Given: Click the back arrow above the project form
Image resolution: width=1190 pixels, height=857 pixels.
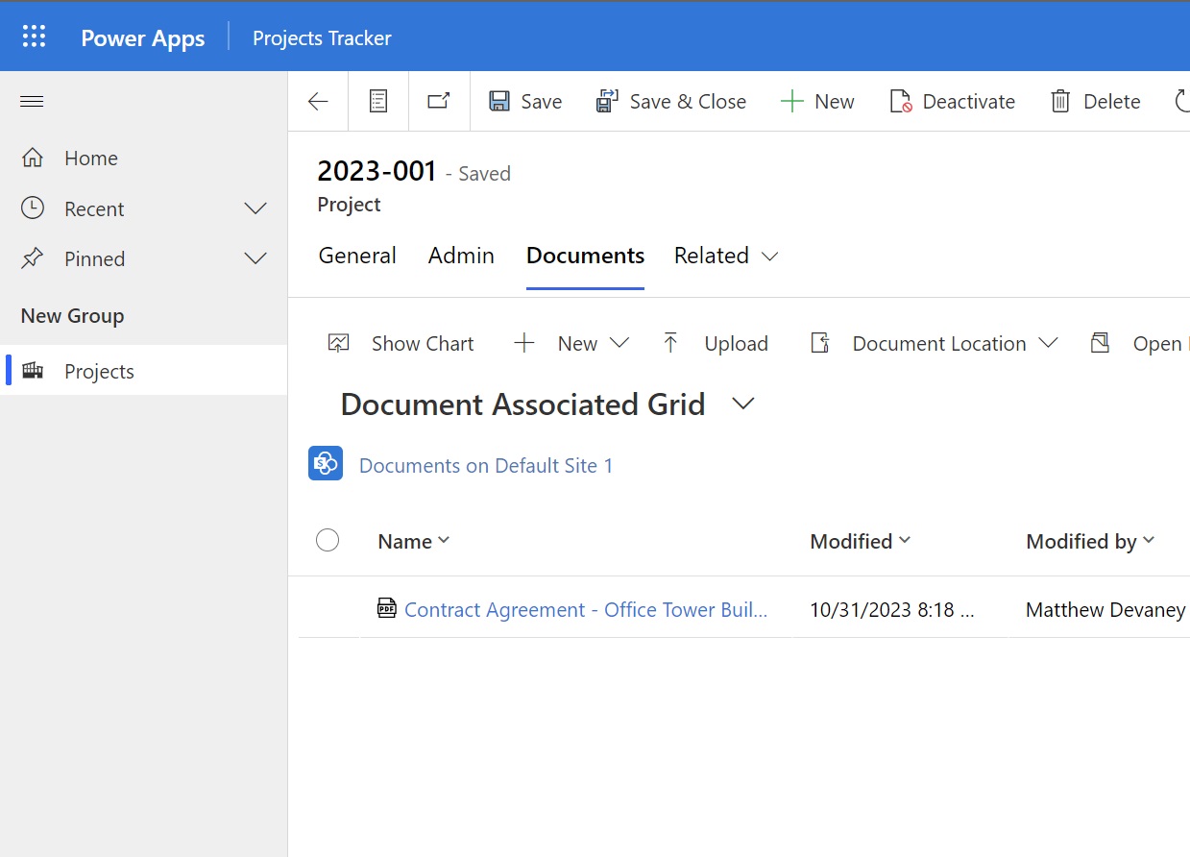Looking at the screenshot, I should tap(317, 100).
